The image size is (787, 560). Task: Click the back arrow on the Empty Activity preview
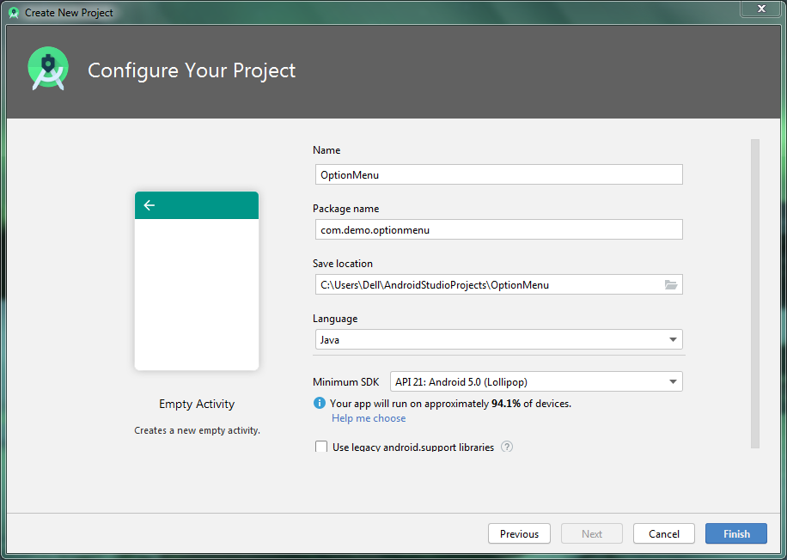[149, 205]
